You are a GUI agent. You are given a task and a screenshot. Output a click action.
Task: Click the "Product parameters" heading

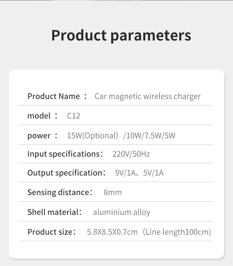coord(121,35)
